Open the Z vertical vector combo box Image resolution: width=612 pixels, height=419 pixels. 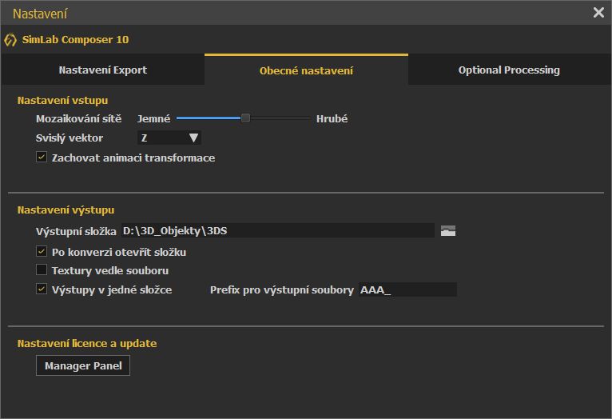click(x=169, y=138)
